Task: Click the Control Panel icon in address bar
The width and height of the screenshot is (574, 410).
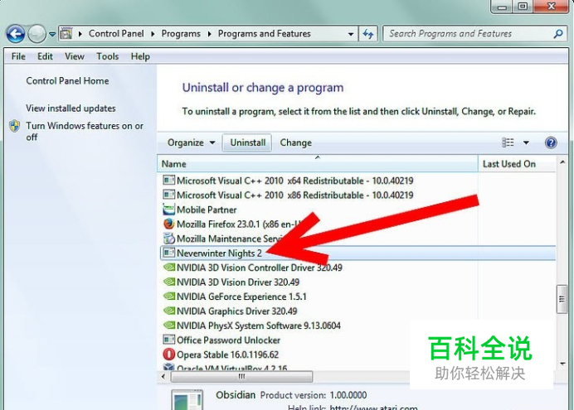Action: pos(66,34)
